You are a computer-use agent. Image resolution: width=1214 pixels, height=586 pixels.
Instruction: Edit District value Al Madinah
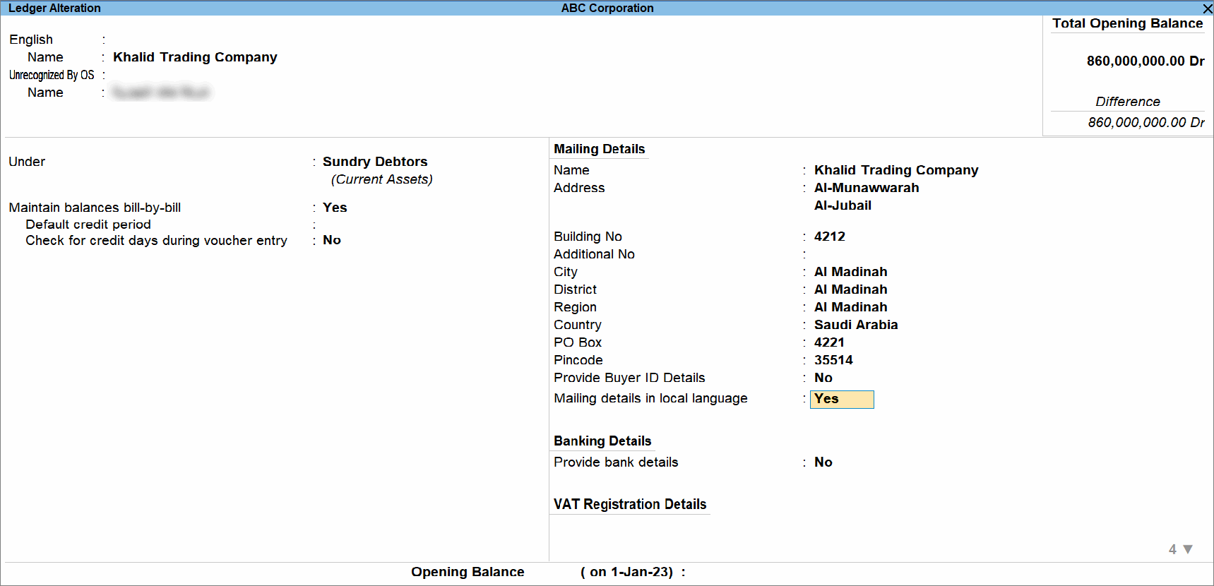click(850, 289)
